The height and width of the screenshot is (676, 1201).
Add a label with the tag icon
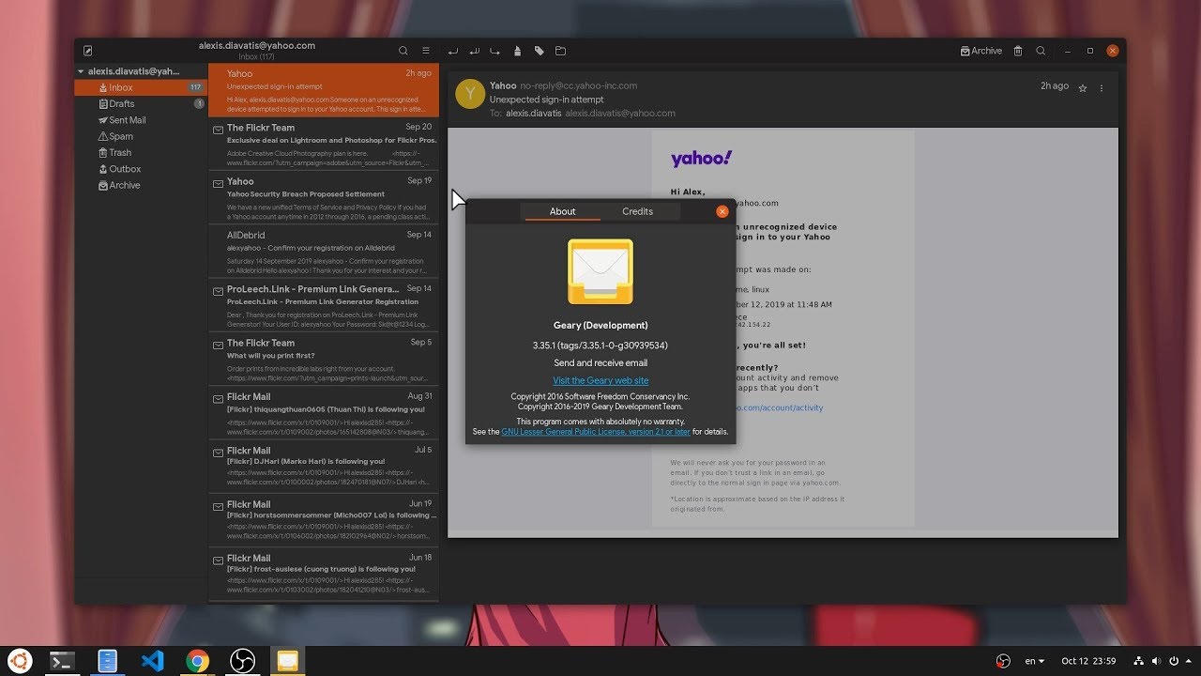pyautogui.click(x=540, y=51)
